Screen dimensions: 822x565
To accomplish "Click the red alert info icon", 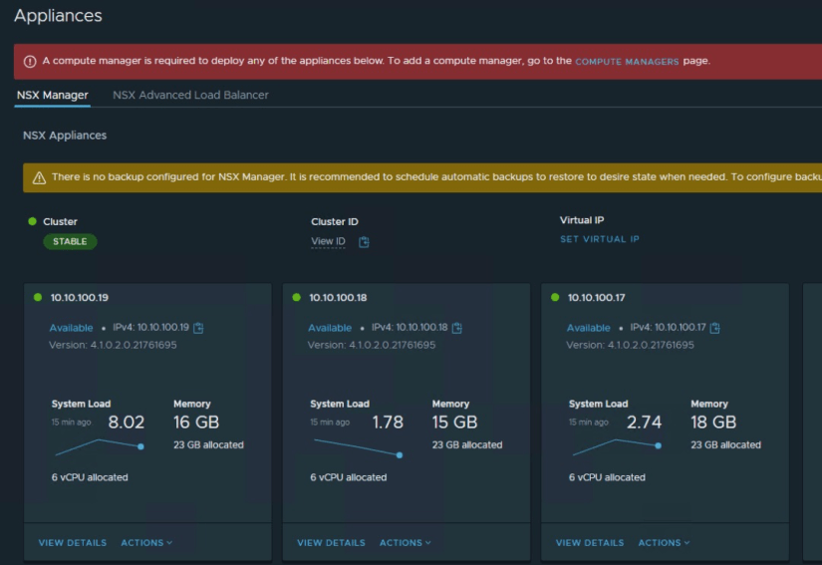I will point(30,62).
